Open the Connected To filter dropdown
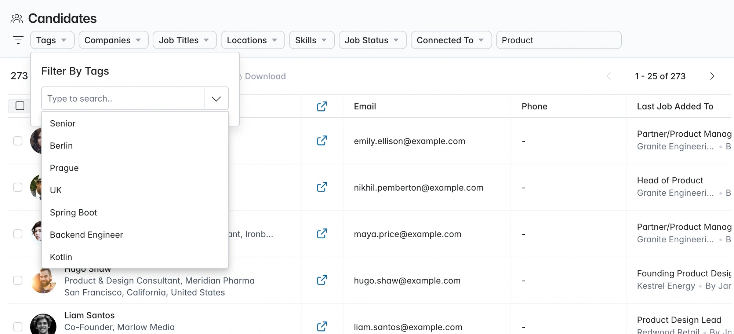The image size is (734, 334). point(451,40)
